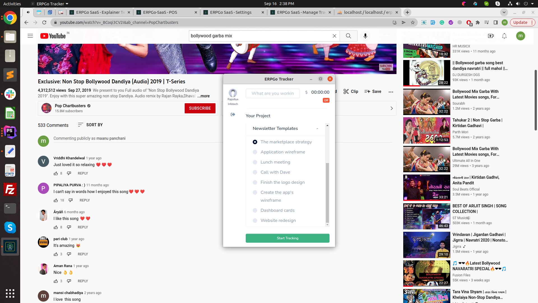
Task: Select 'Application wireframe' task radio button
Action: coord(255,152)
